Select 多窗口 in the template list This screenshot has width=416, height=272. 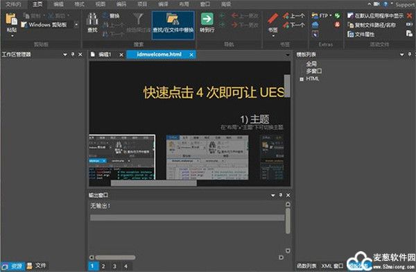314,71
